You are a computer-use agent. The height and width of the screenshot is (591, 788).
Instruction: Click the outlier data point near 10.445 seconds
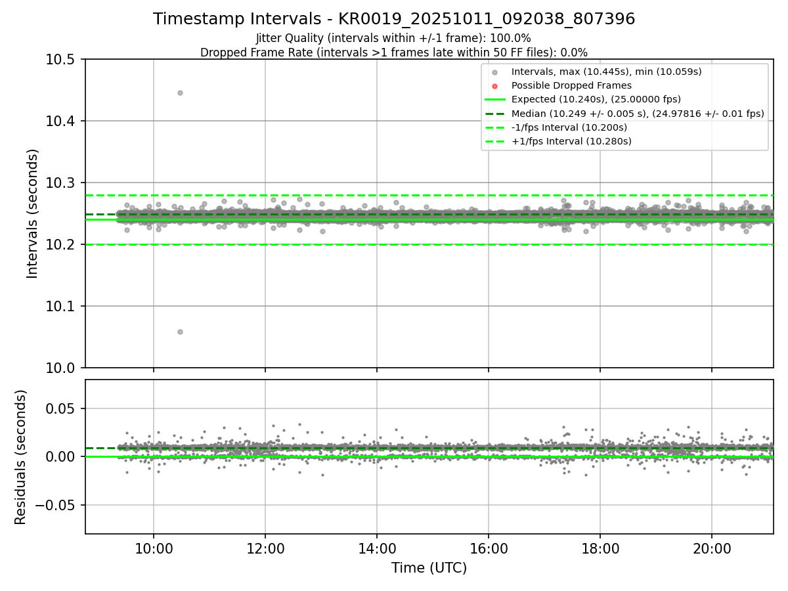180,93
